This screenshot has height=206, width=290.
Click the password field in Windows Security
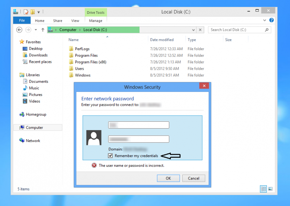[x=139, y=139]
